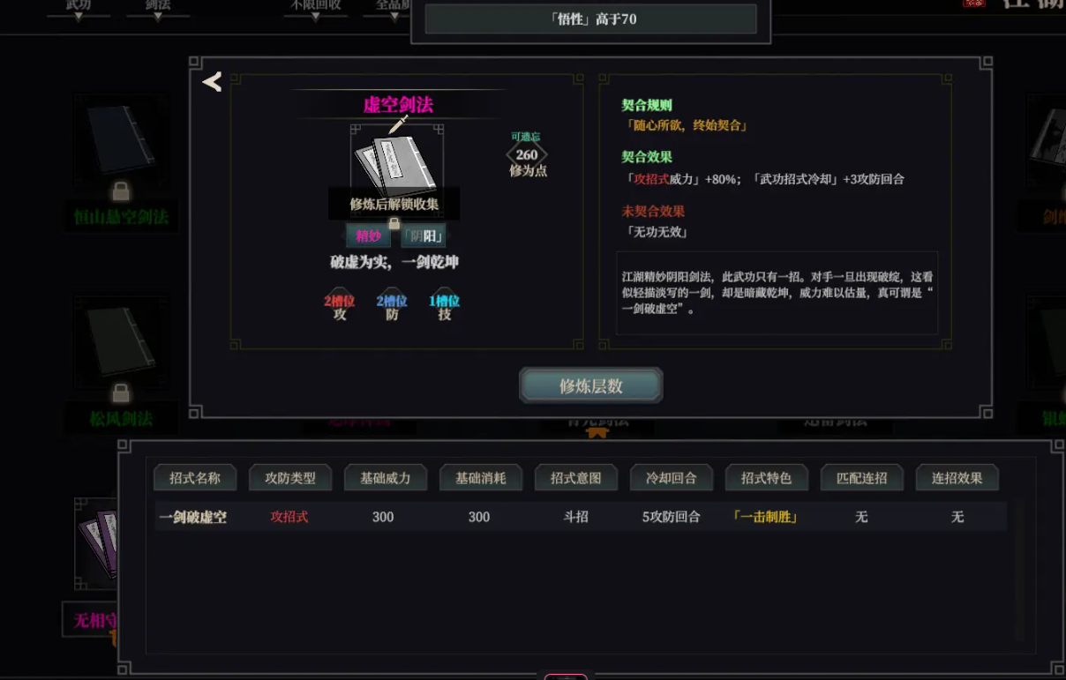Click the 1槽位 技 slot icon
Viewport: 1066px width, 680px height.
(444, 305)
